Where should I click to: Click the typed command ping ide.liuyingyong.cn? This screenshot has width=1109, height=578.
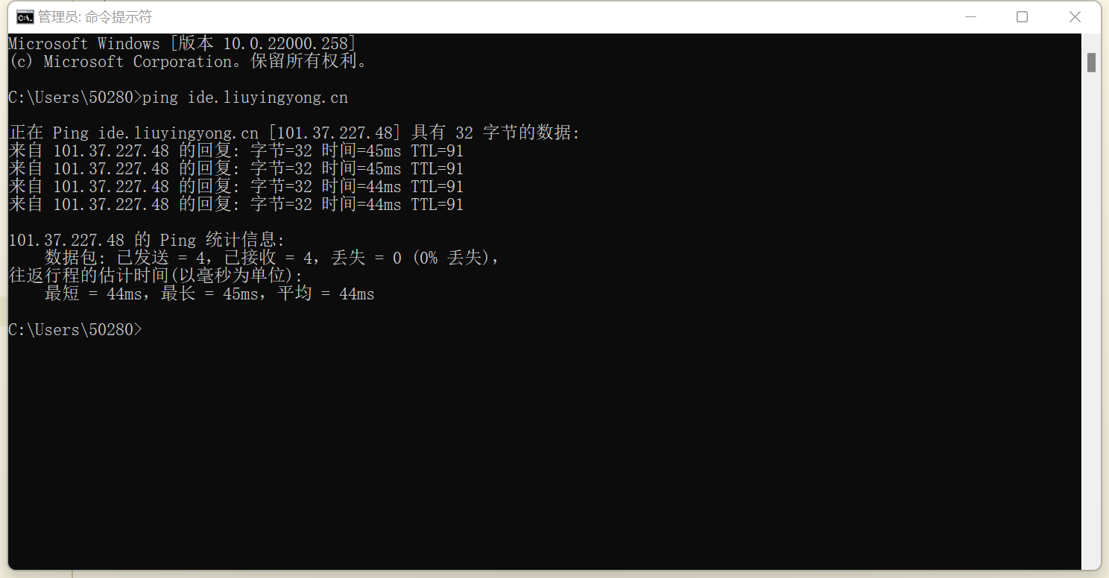pyautogui.click(x=245, y=98)
